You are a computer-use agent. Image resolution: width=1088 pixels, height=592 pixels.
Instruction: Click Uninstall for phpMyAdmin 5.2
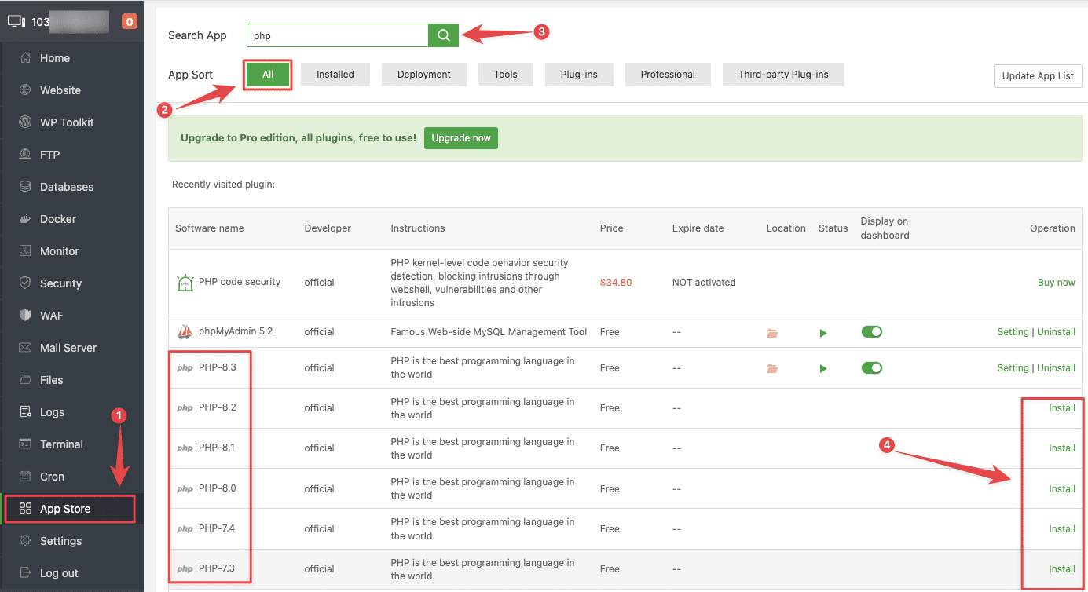[x=1056, y=332]
